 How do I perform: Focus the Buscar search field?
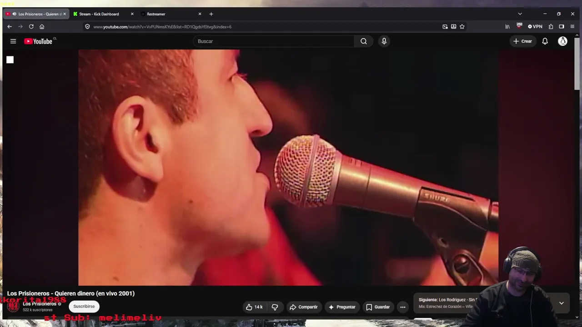(x=274, y=41)
